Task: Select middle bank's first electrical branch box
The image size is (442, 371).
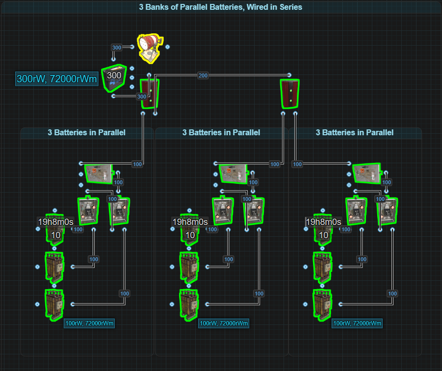Action: click(223, 210)
